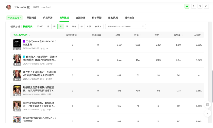
Task: Switch to 视频分析 view
Action: pos(15,26)
